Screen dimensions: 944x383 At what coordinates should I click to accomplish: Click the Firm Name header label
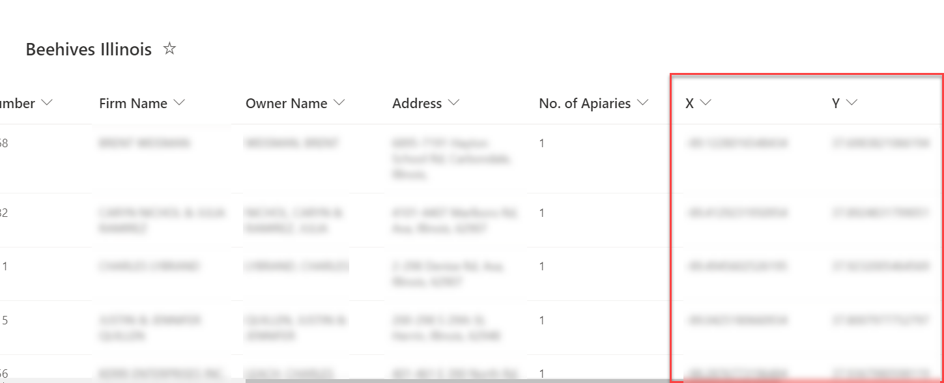(x=133, y=104)
